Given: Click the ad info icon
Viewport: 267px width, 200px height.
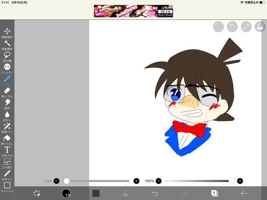Looking at the screenshot, I should coord(171,7).
